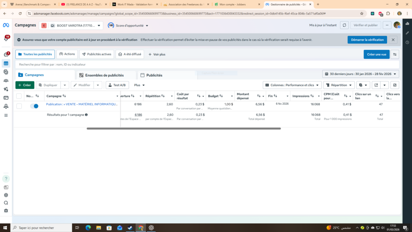The image size is (412, 232).
Task: Open Colonnes : Performance et clics dropdown
Action: 292,85
